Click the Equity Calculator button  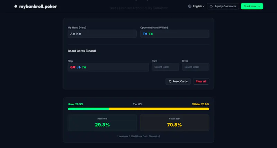coord(223,6)
